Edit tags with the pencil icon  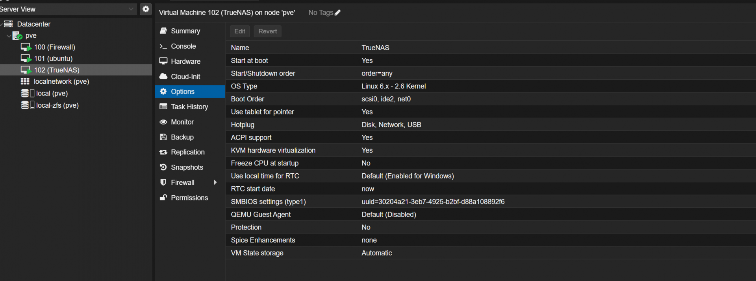pos(337,13)
